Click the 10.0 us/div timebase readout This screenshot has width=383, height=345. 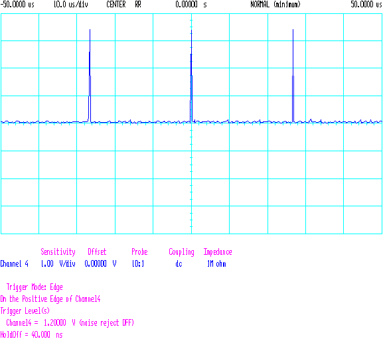pyautogui.click(x=71, y=5)
